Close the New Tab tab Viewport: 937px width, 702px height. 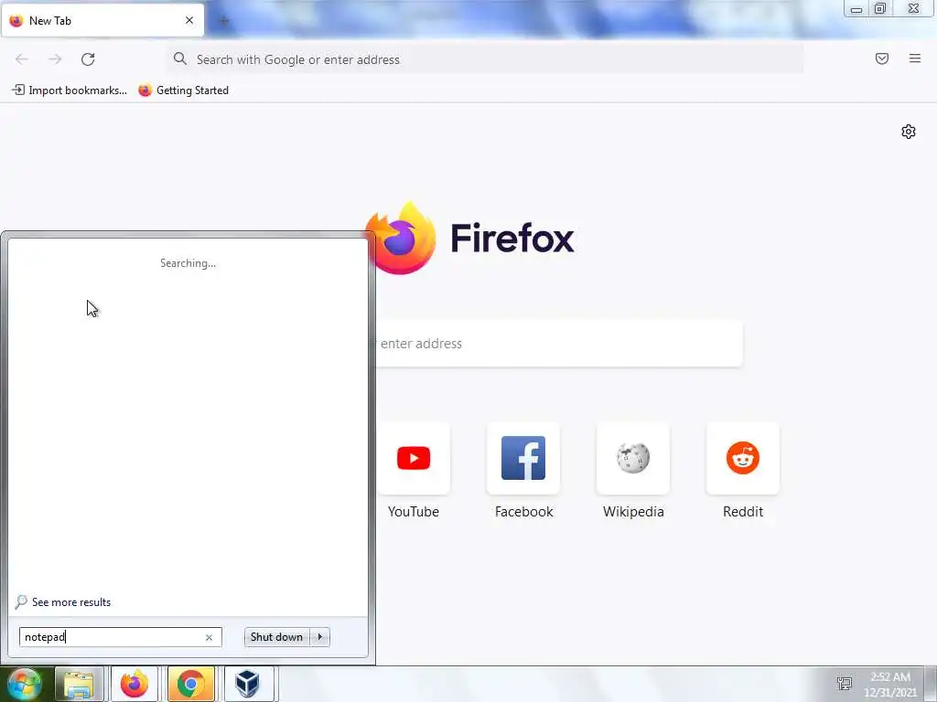[189, 20]
